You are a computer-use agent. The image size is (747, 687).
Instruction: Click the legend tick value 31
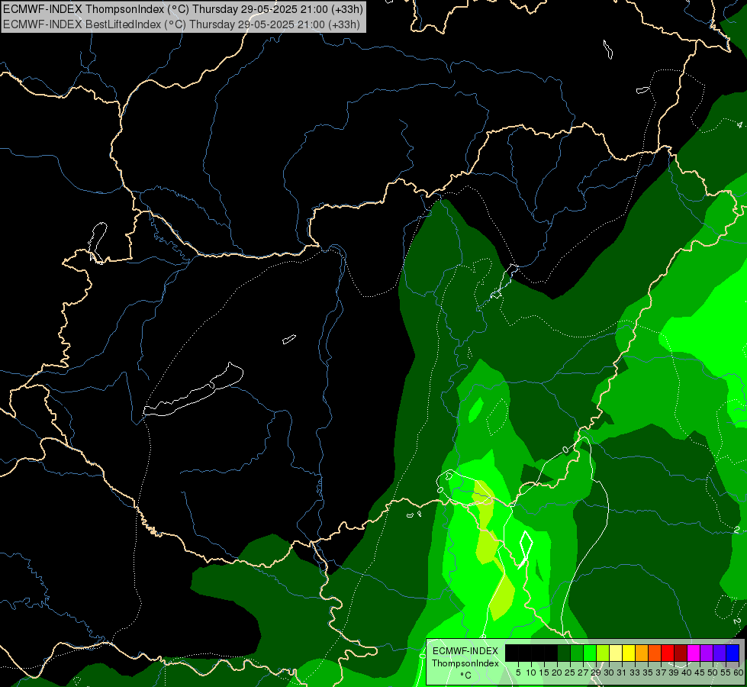622,672
